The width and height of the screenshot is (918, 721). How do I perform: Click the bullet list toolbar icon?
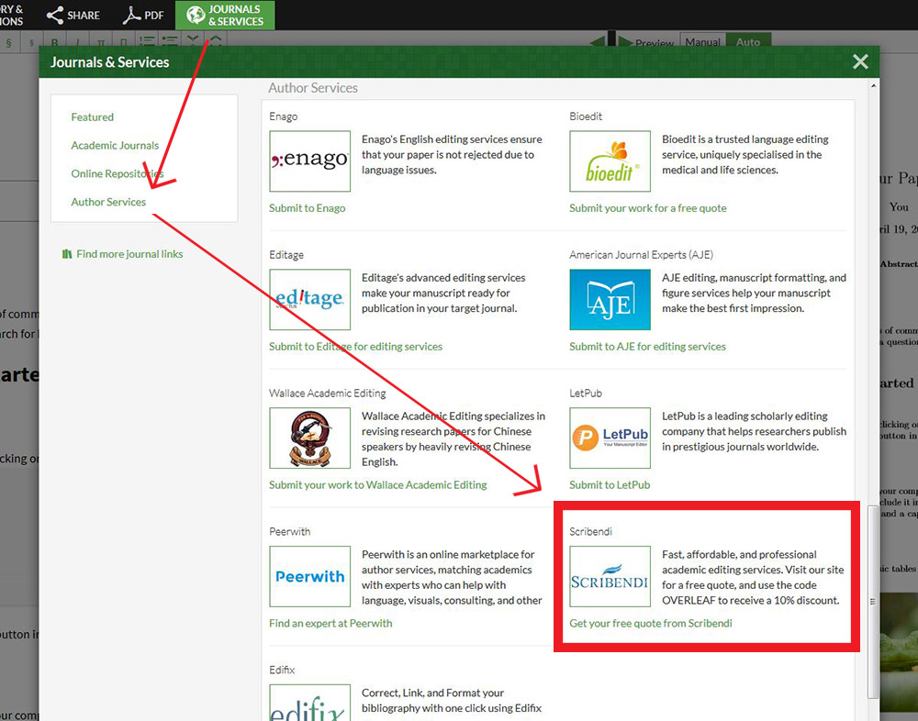pos(170,41)
